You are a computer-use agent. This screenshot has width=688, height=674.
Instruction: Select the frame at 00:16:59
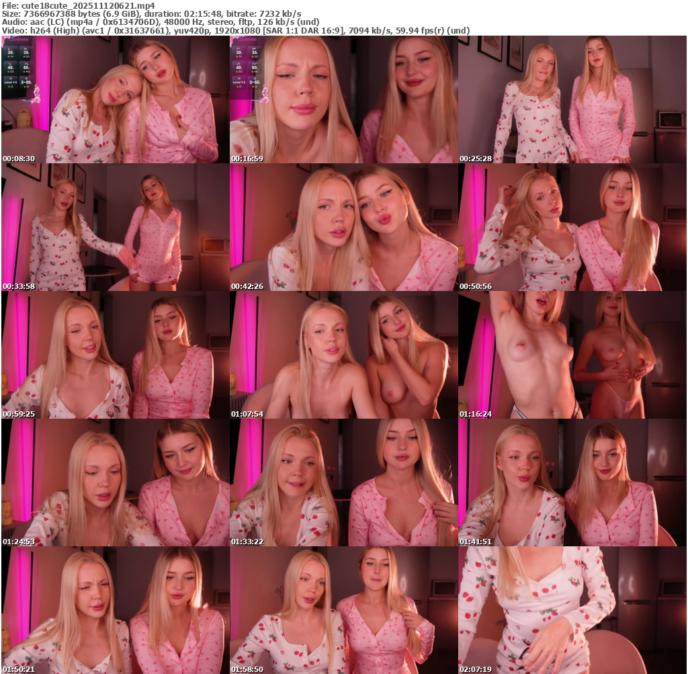[x=343, y=99]
